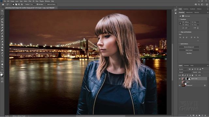Select the Horizontal Type tool

(2, 56)
